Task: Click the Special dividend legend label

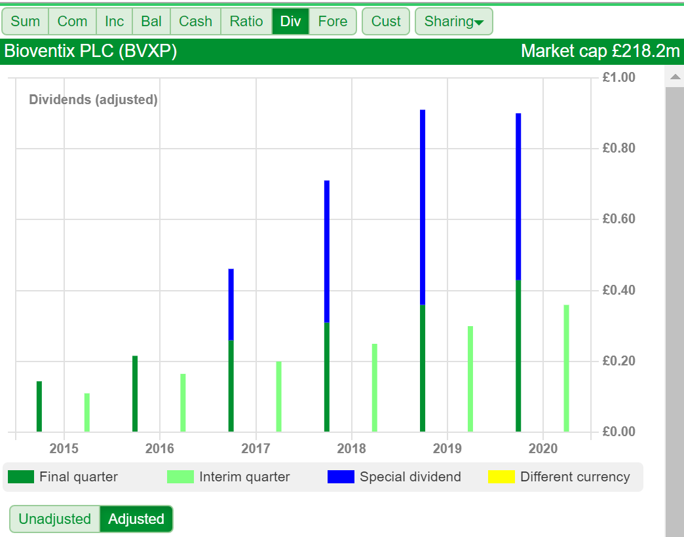Action: (x=410, y=477)
